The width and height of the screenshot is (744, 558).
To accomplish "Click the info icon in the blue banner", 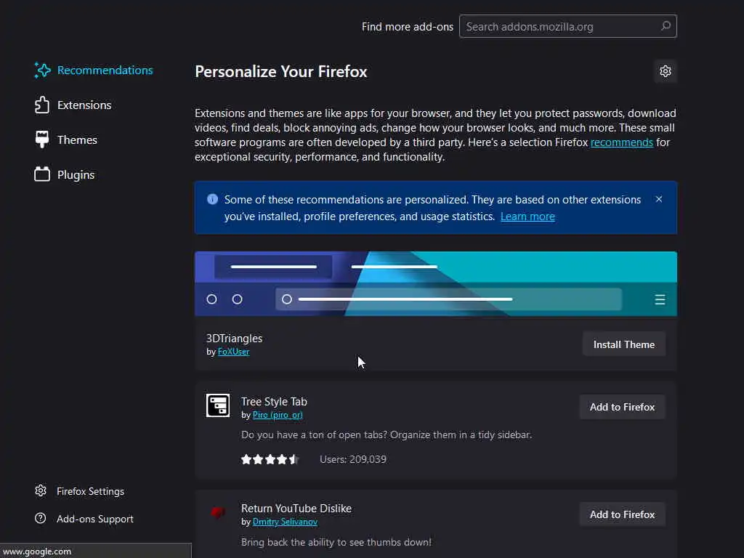I will pyautogui.click(x=213, y=199).
